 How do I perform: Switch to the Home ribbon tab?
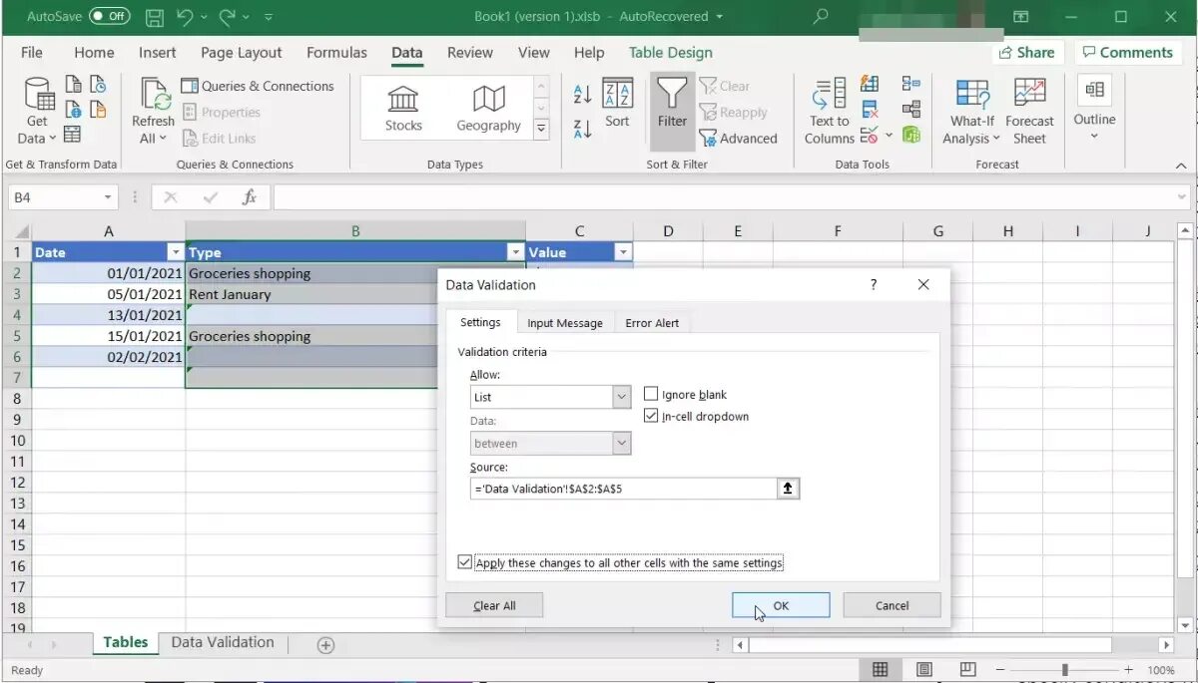94,53
